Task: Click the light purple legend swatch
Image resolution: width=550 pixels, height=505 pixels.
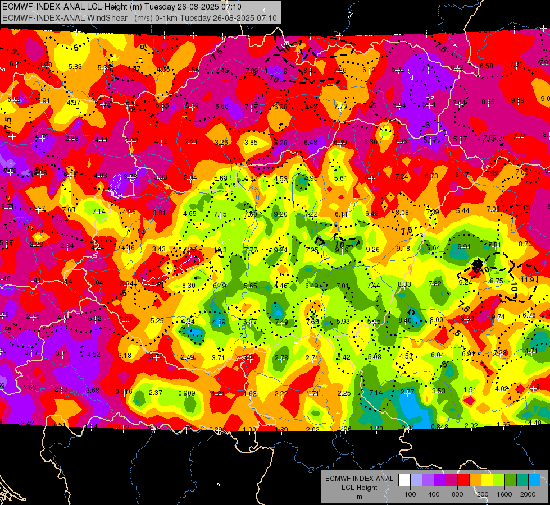Action: tap(428, 480)
